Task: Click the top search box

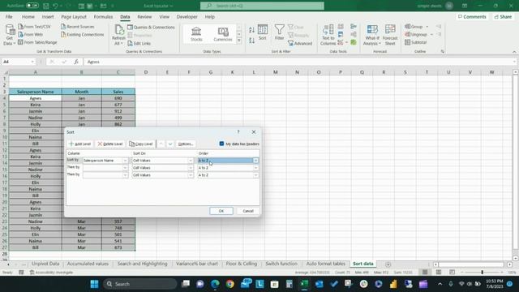Action: [x=262, y=6]
